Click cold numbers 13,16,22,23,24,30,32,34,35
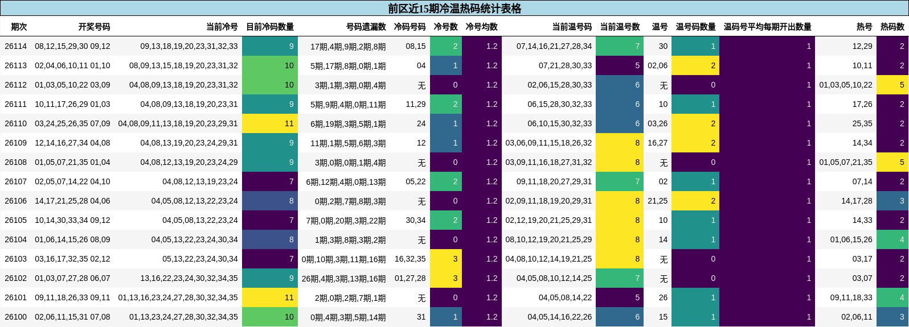Viewport: 909px width, 327px height. click(x=189, y=278)
